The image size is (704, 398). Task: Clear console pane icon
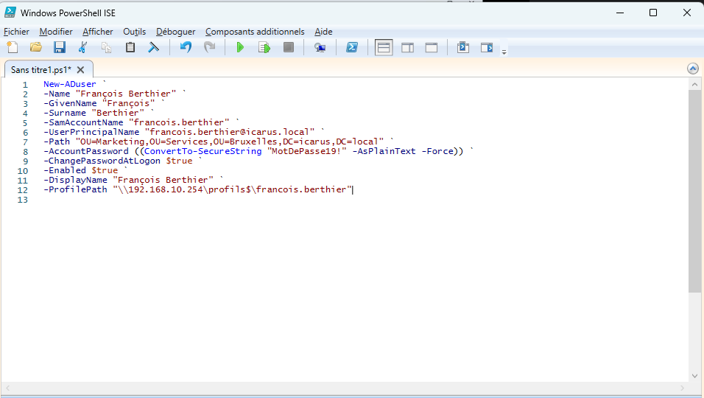point(154,47)
